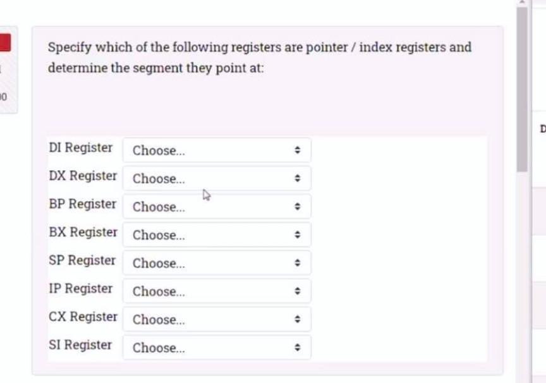This screenshot has width=546, height=383.
Task: Click the stepper arrows on IP Register selector
Action: [298, 291]
